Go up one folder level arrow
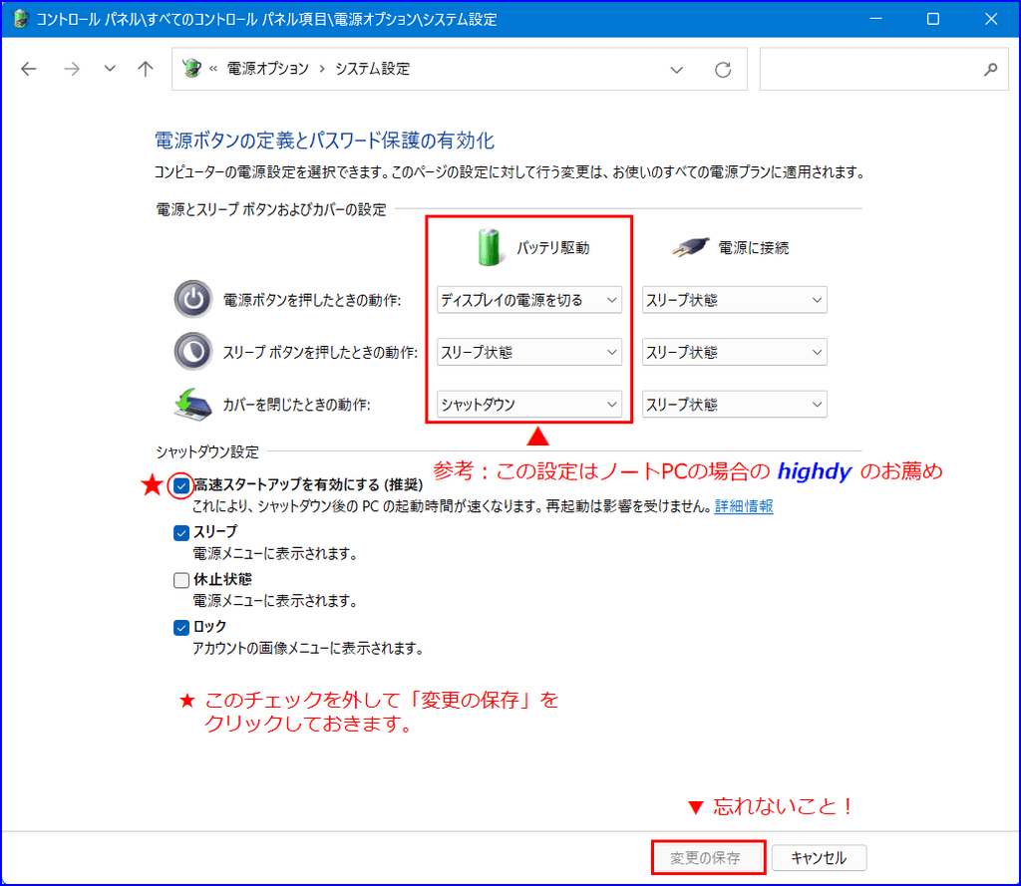Viewport: 1021px width, 886px height. tap(146, 69)
